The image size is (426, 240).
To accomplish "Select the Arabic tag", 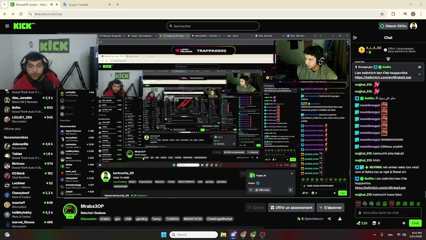I will click(105, 219).
